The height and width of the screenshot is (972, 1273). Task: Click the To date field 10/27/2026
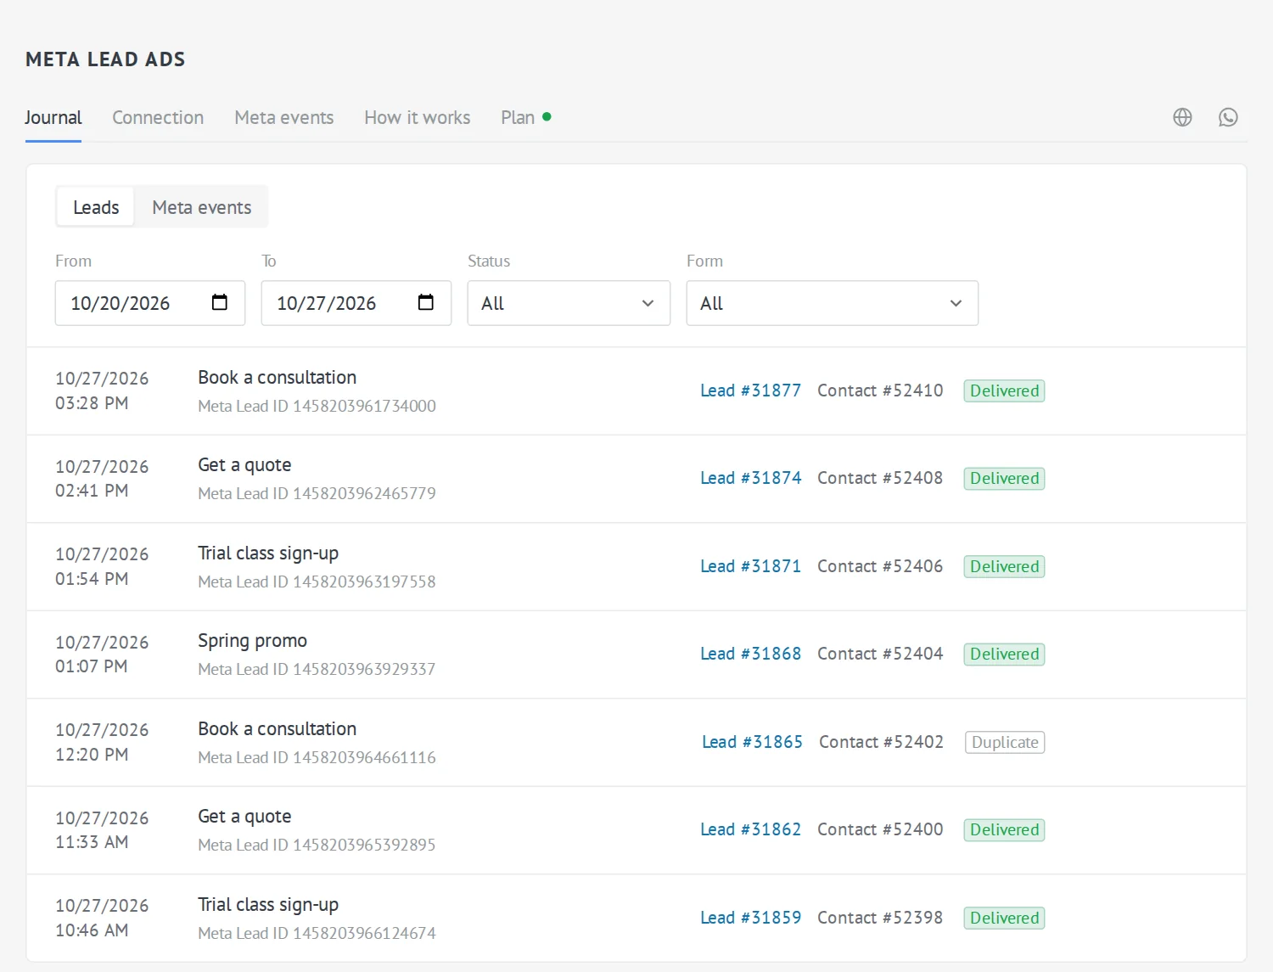pyautogui.click(x=356, y=303)
